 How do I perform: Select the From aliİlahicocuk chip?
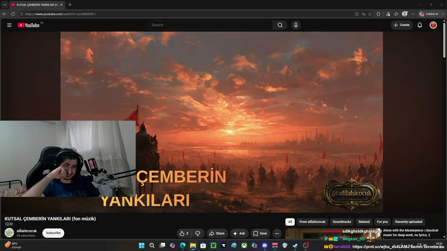[312, 222]
